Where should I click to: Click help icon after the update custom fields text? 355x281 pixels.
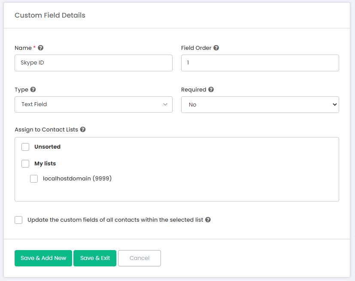[x=208, y=220]
